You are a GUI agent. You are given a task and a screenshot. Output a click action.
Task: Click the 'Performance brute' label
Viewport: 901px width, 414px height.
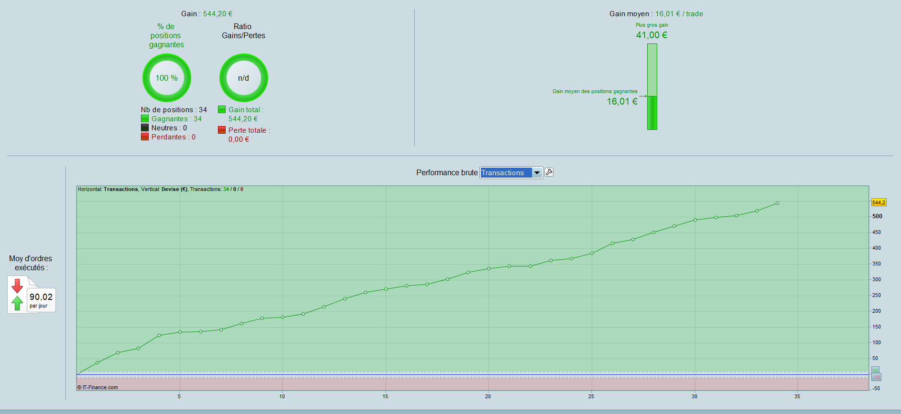(x=447, y=173)
